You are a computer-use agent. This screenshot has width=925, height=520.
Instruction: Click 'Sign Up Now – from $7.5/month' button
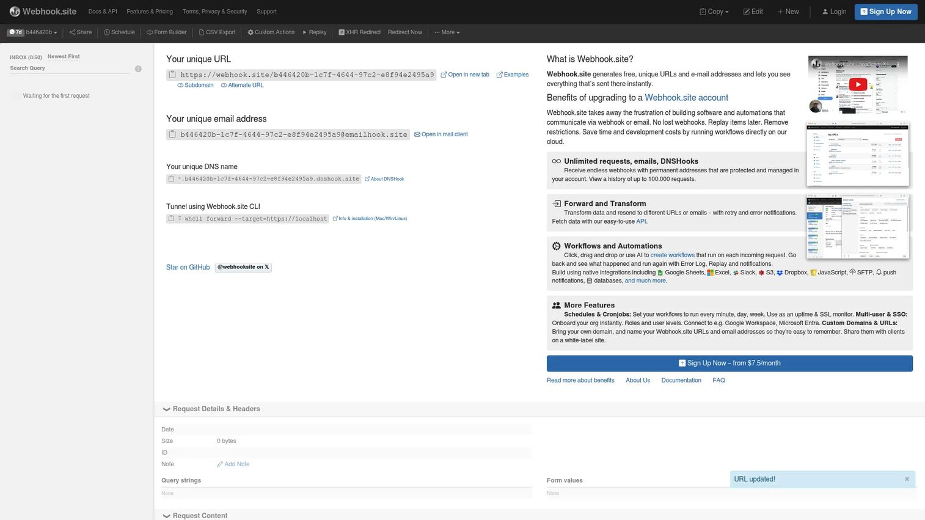[x=729, y=364]
